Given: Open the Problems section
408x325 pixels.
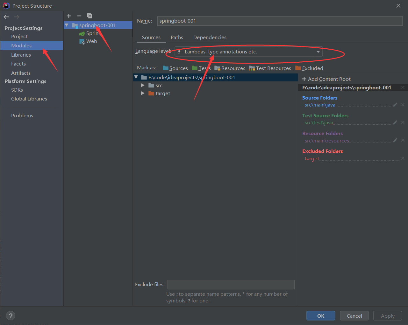Looking at the screenshot, I should [x=22, y=116].
